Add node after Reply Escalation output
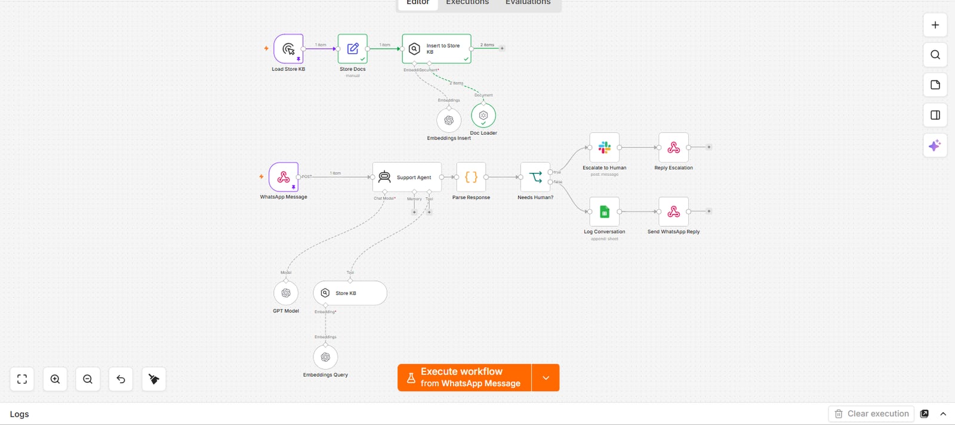955x425 pixels. point(709,147)
